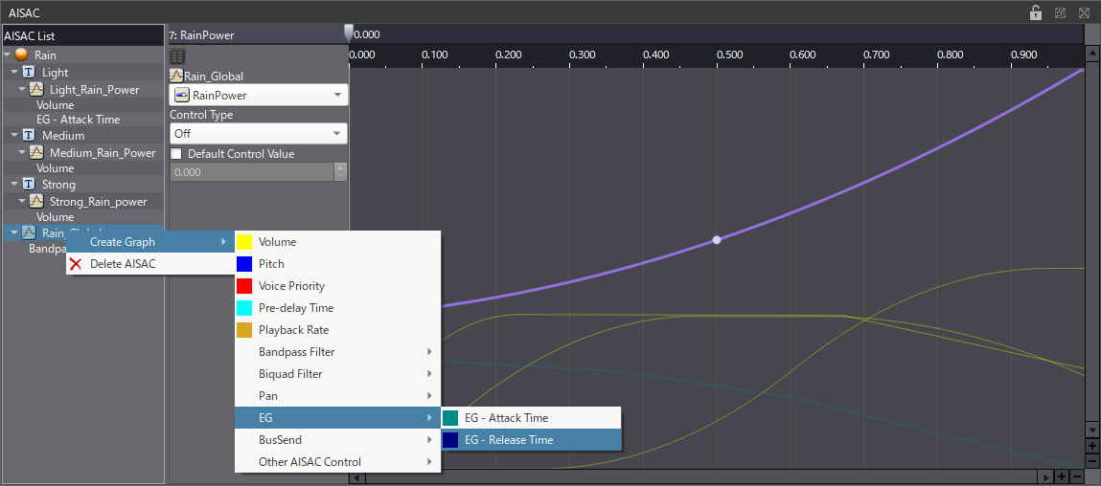Click the grid list icon above Rain_Global
1101x486 pixels.
tap(178, 56)
